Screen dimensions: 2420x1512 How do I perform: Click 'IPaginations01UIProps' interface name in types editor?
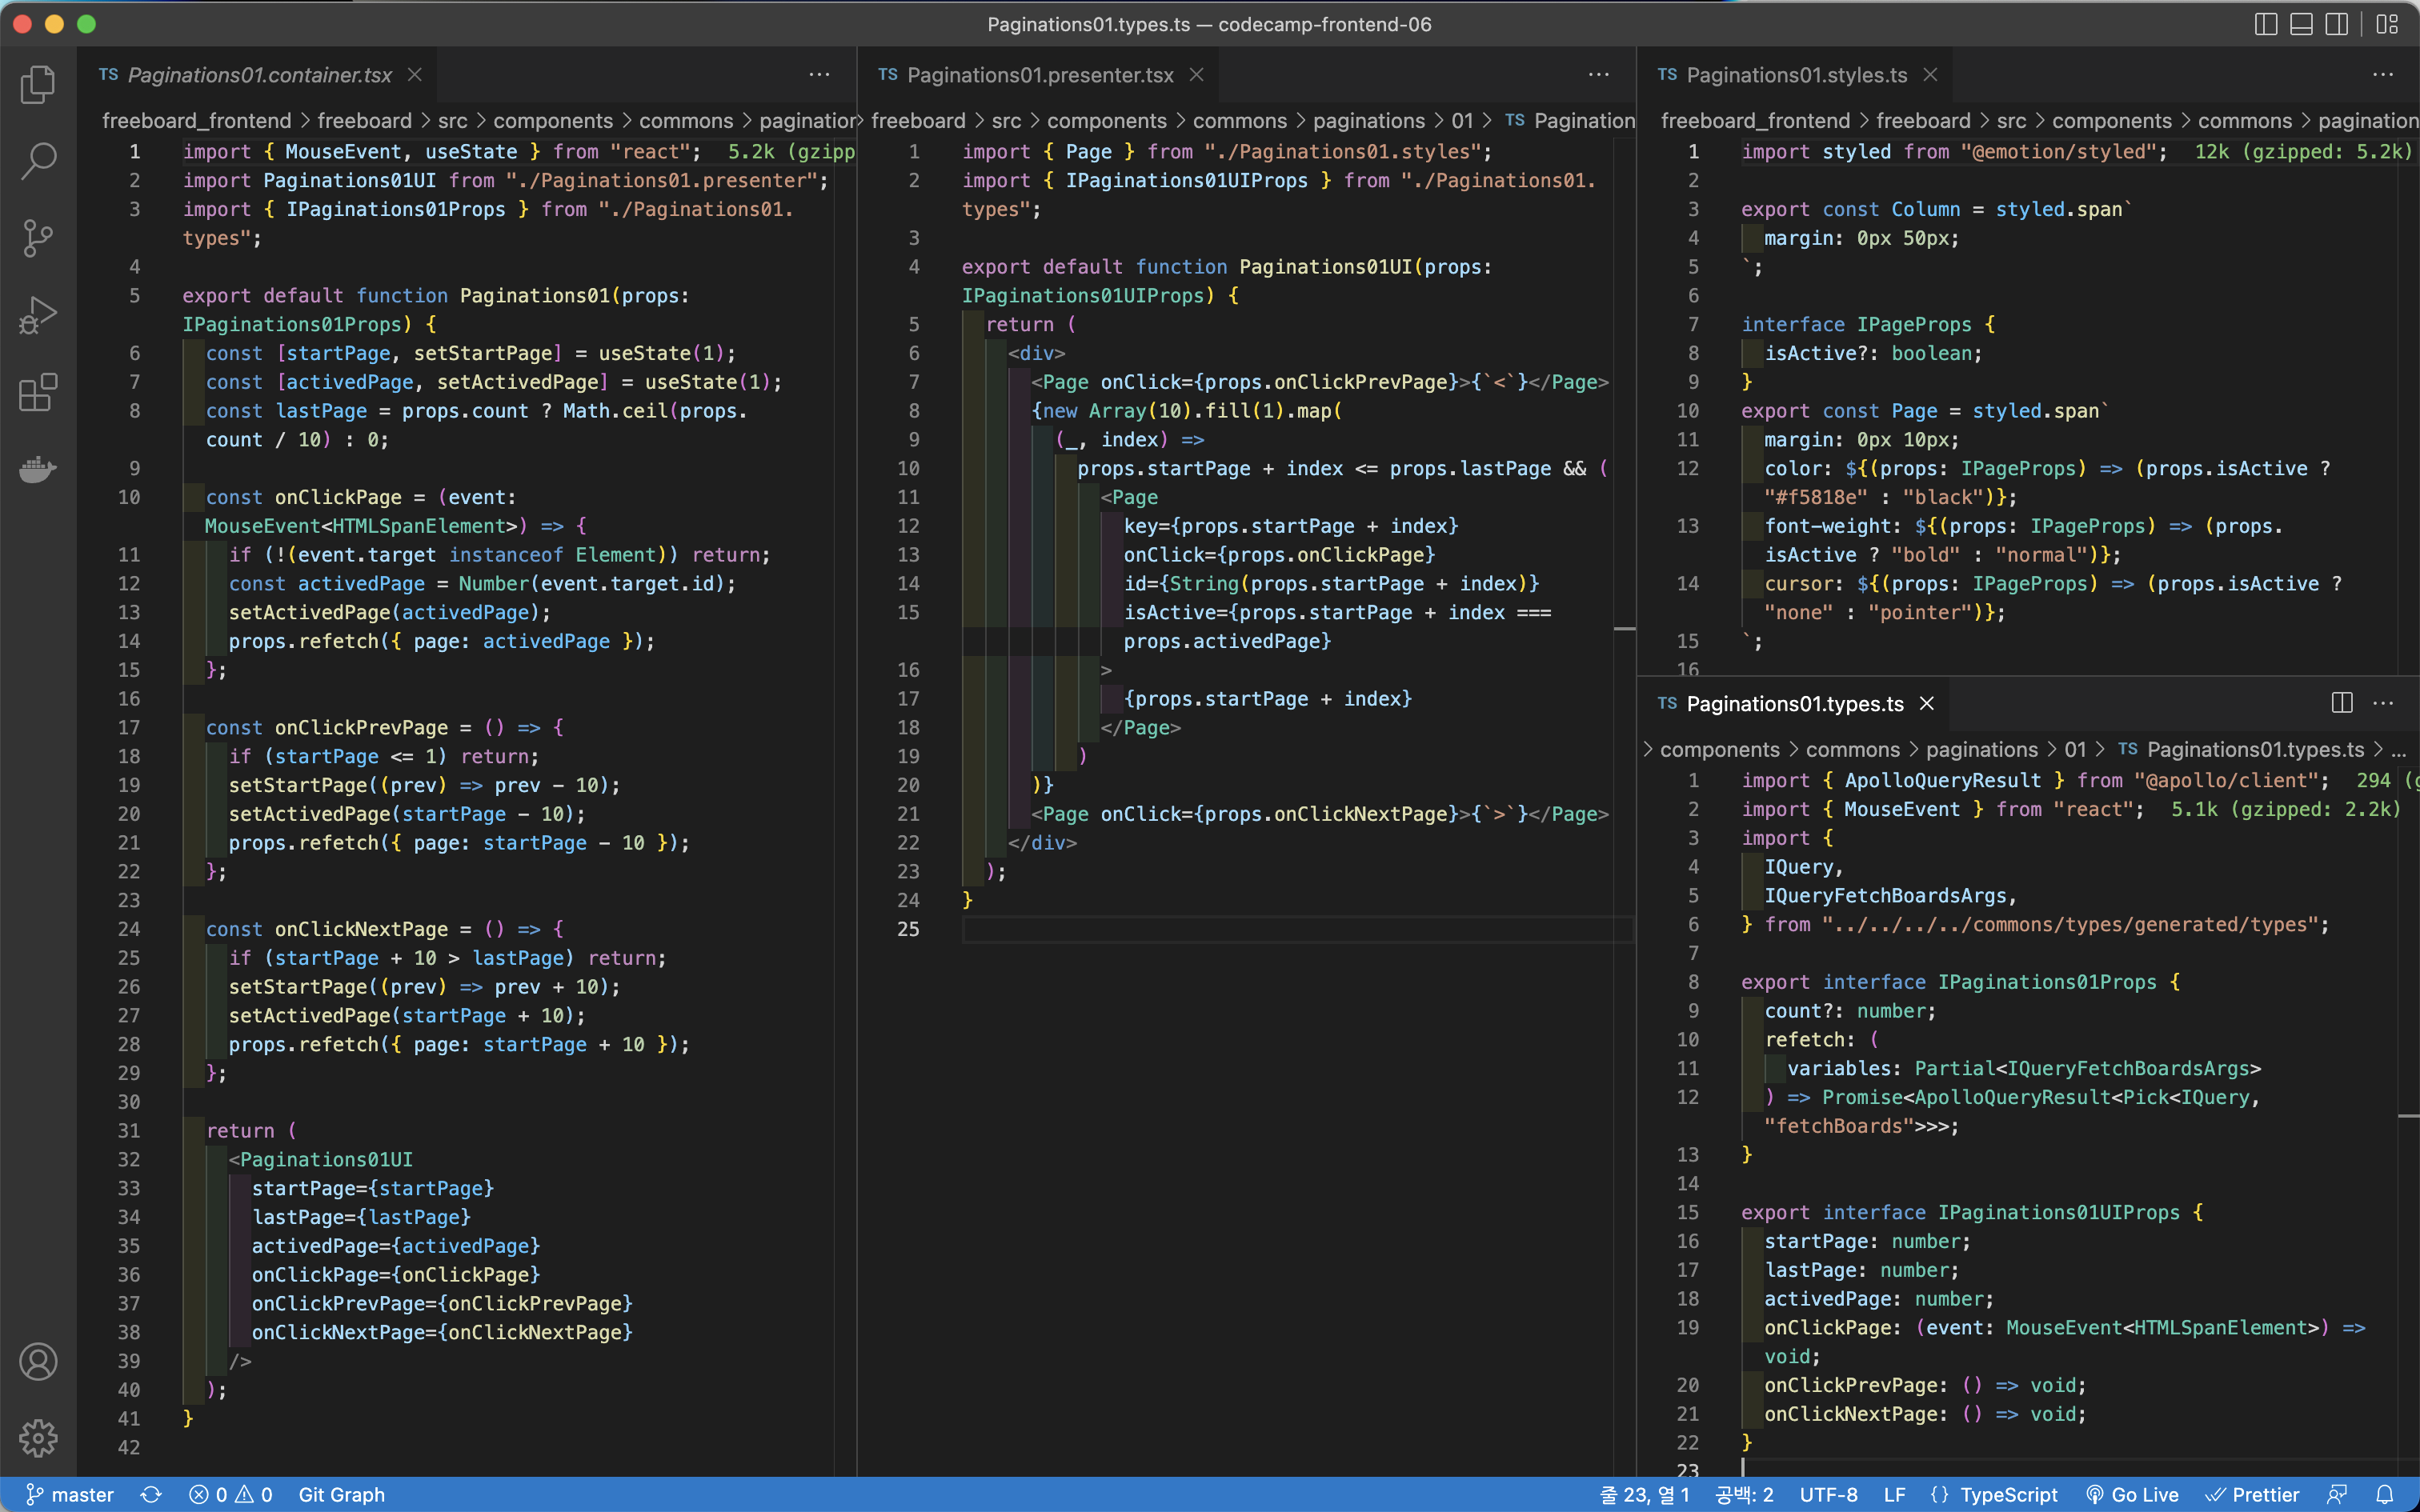(2058, 1212)
